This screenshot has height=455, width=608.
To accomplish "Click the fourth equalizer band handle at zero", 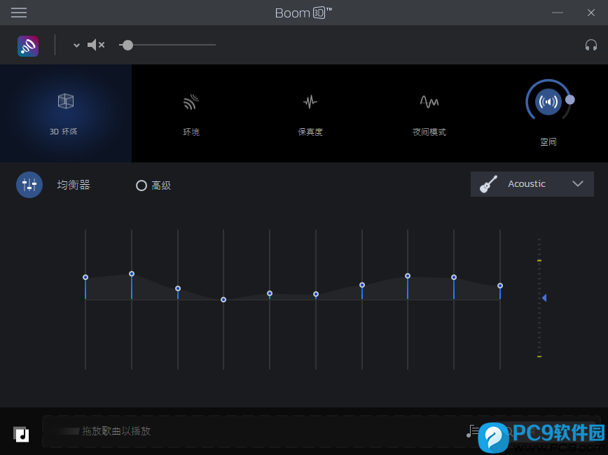I will point(223,300).
